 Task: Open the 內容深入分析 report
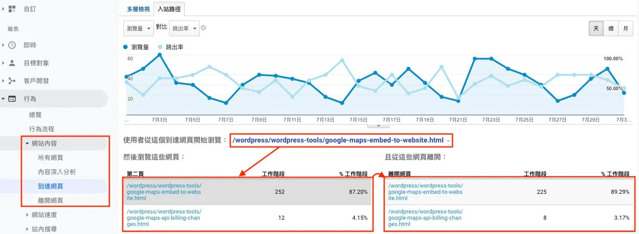click(57, 172)
